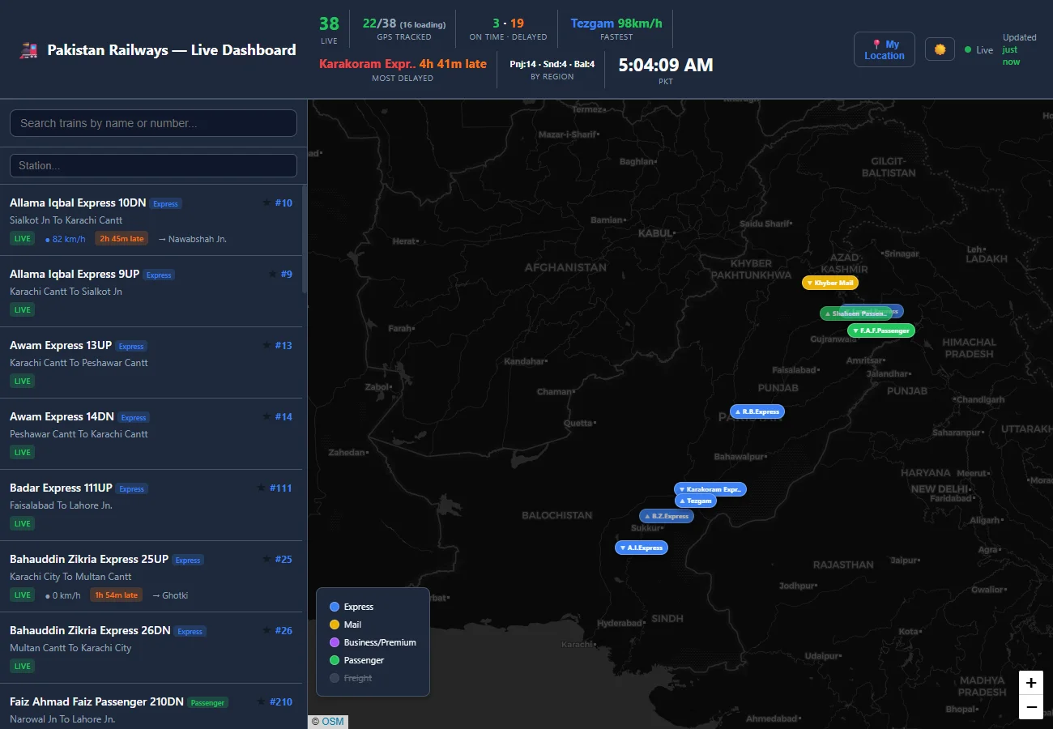Viewport: 1053px width, 729px height.
Task: Zoom out the map with minus button
Action: 1031,707
